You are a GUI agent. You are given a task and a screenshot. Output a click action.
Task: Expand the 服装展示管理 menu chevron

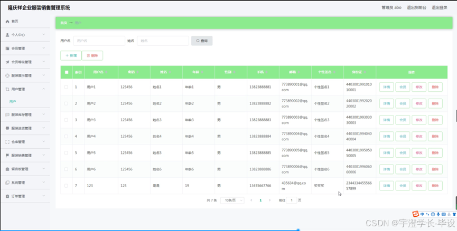click(44, 75)
